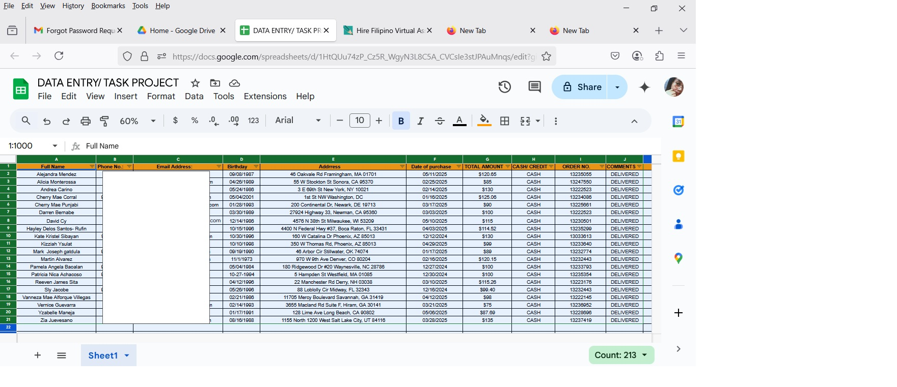Open the fill color paint bucket
This screenshot has height=387, width=897.
(x=484, y=121)
